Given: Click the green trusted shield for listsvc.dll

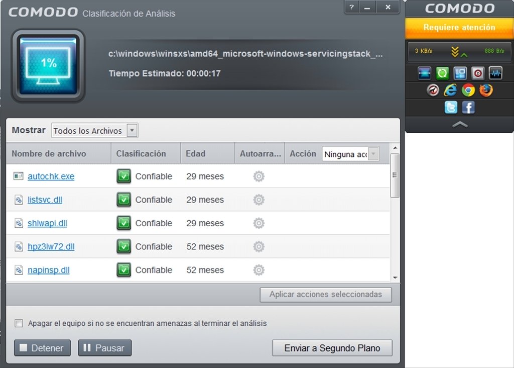Looking at the screenshot, I should [x=124, y=200].
